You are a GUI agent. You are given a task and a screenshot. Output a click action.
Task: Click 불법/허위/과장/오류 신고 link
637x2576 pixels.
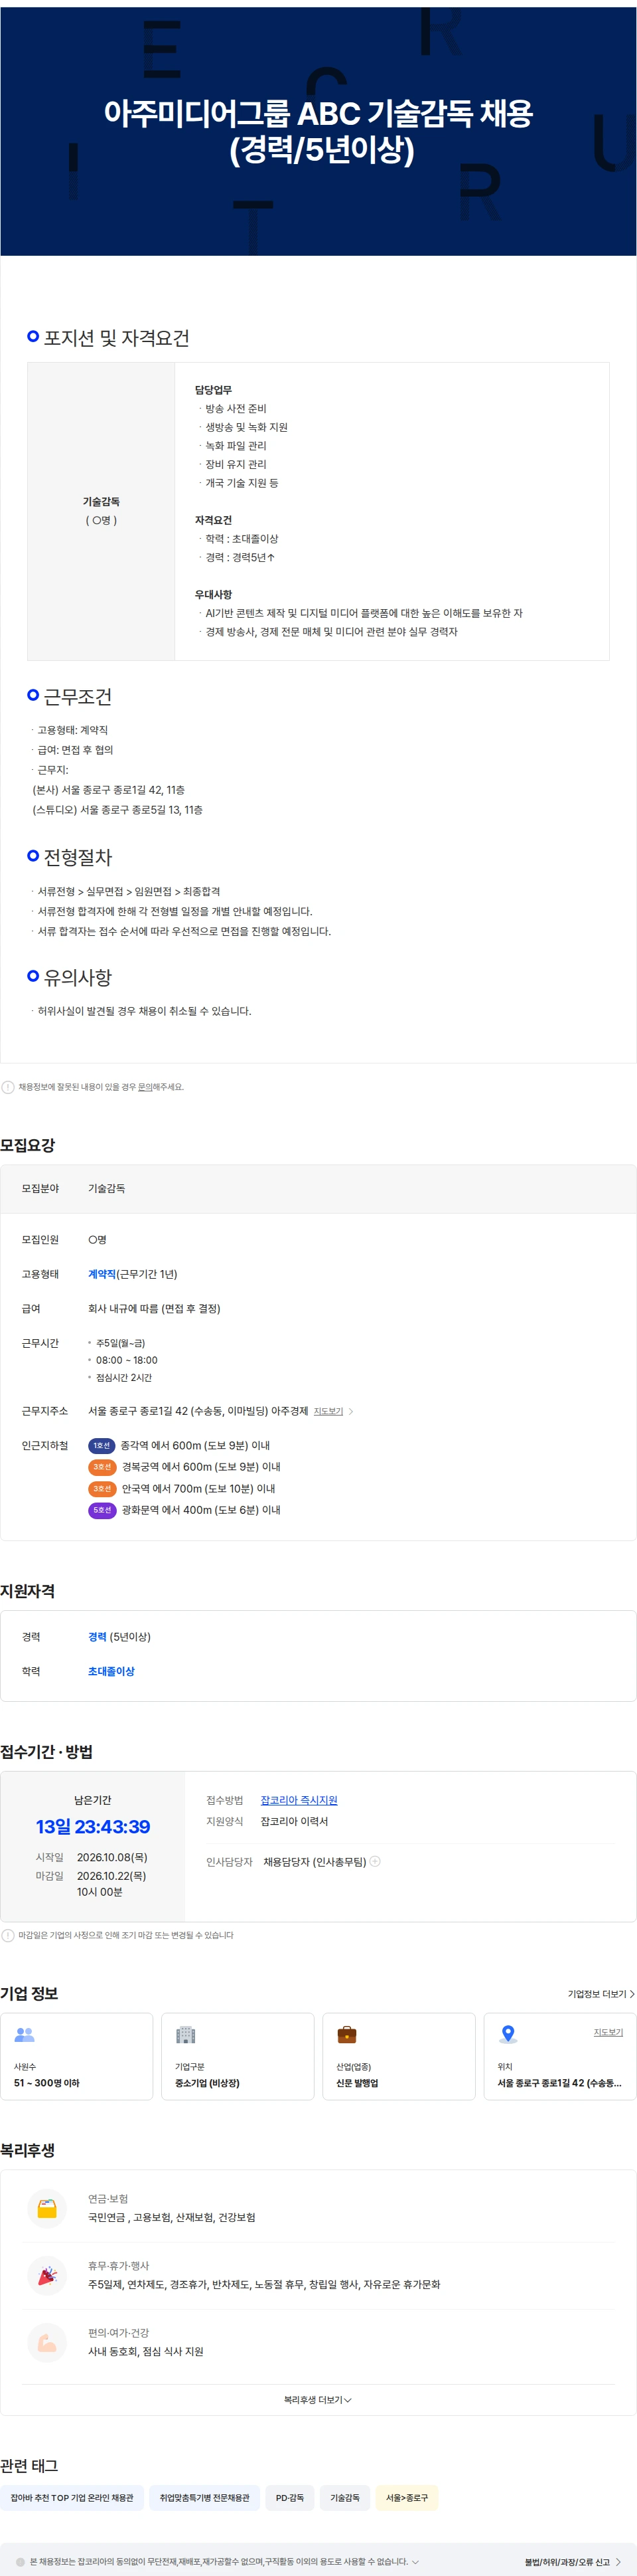click(x=573, y=2562)
